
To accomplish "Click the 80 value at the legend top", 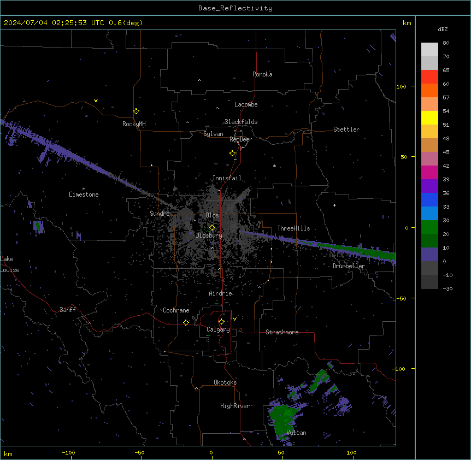I will [446, 43].
